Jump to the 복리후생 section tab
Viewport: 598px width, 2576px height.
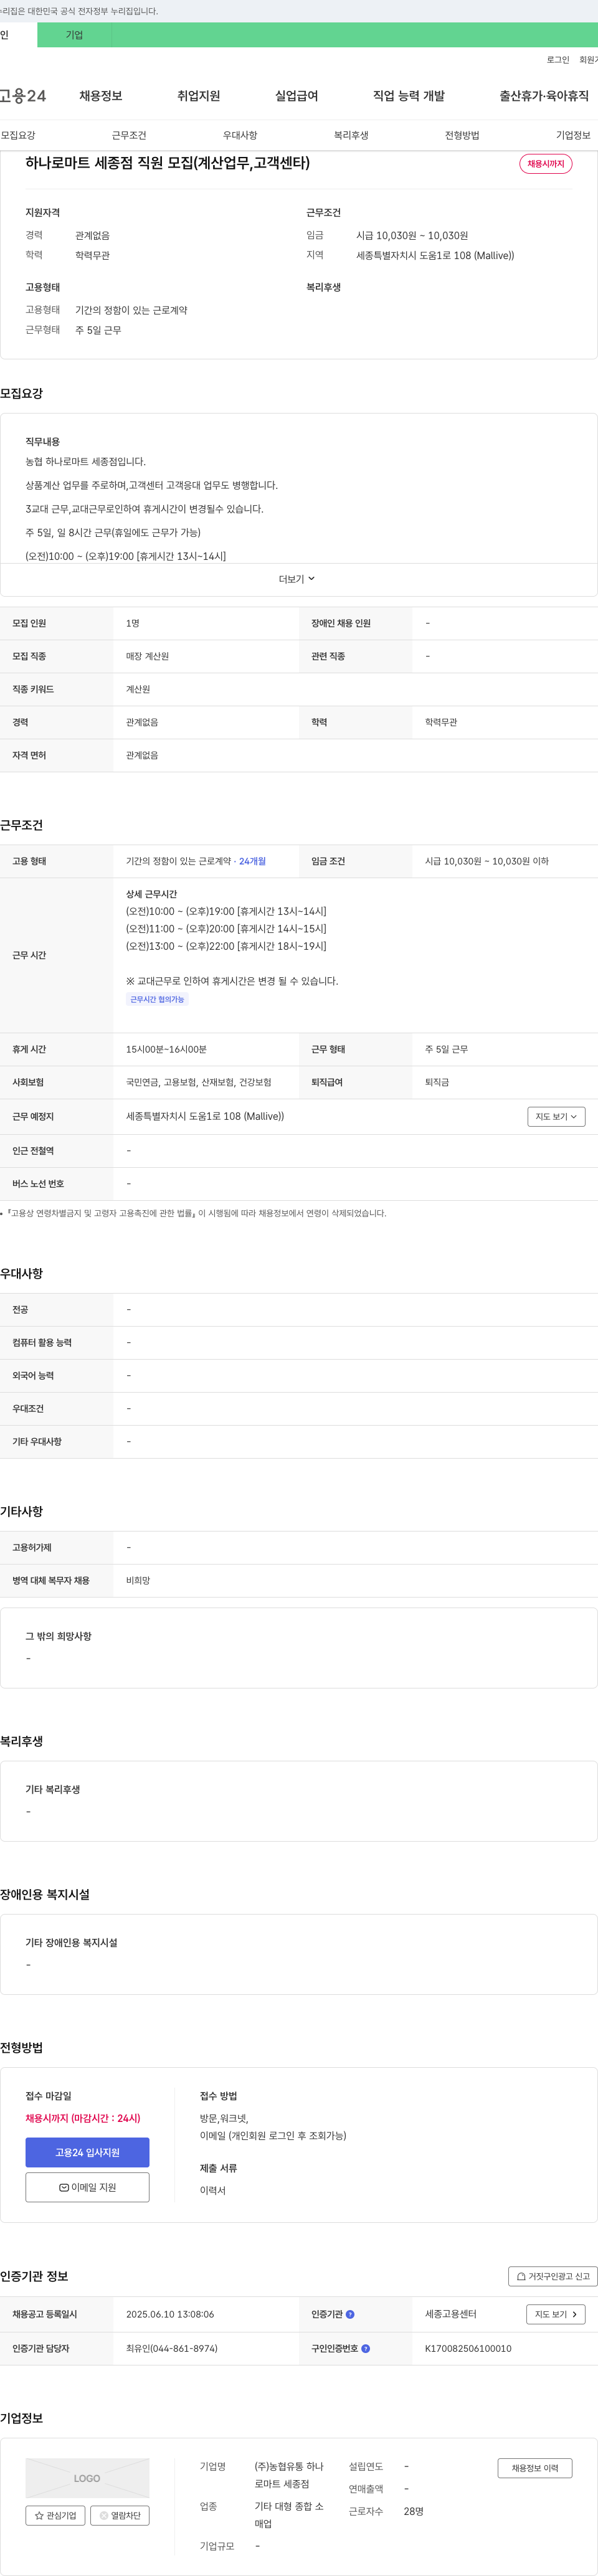tap(351, 135)
